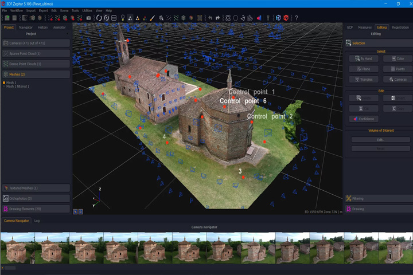Click the light bulb lighting icon

click(x=123, y=18)
